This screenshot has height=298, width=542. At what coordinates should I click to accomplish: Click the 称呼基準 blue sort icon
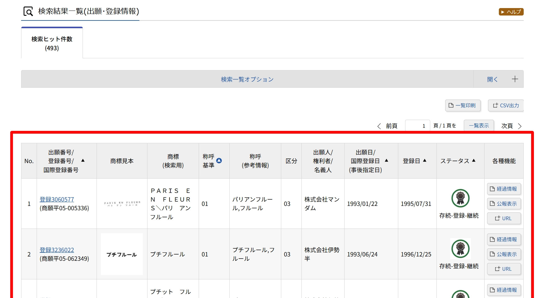coord(219,161)
